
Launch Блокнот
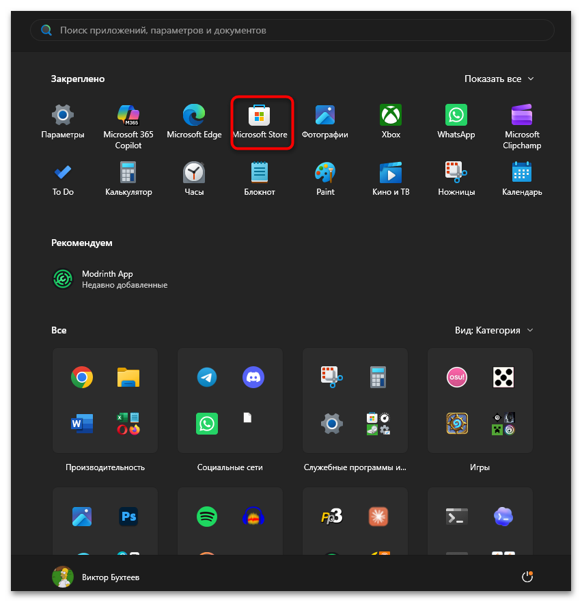260,179
